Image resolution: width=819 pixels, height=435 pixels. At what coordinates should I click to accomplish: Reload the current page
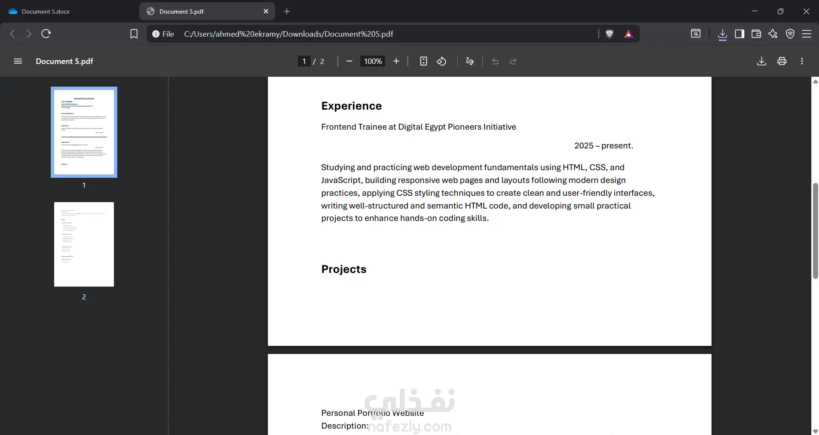46,34
